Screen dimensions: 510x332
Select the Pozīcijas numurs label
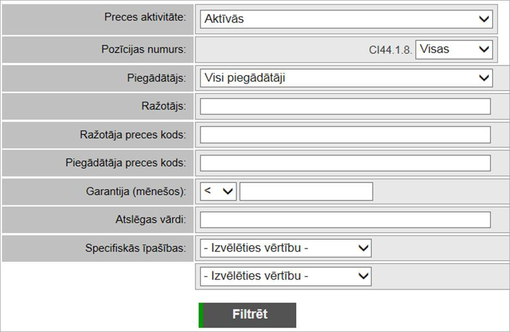pyautogui.click(x=144, y=49)
